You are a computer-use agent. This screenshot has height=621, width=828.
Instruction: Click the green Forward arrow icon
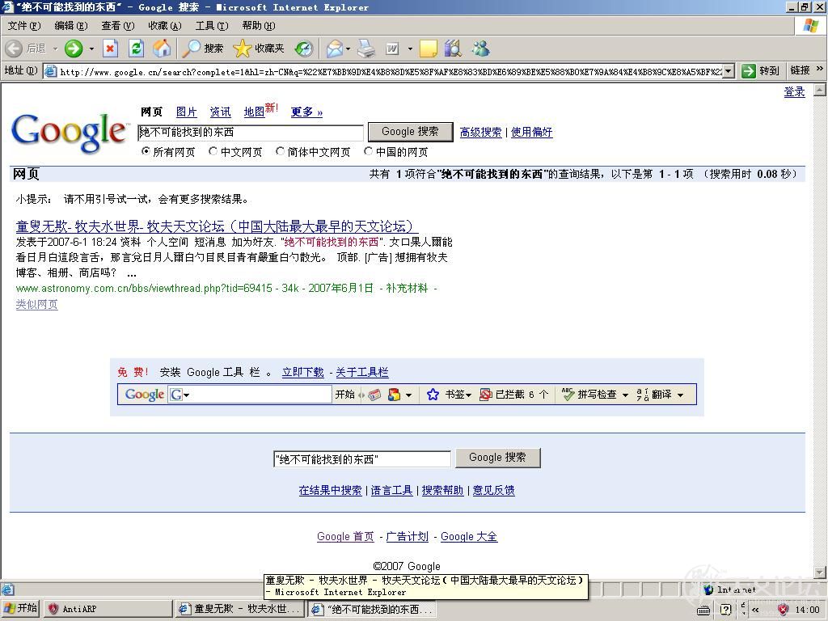74,49
